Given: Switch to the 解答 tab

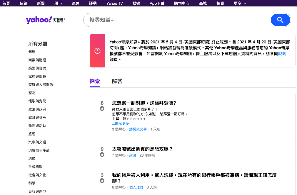Looking at the screenshot, I should (x=117, y=81).
